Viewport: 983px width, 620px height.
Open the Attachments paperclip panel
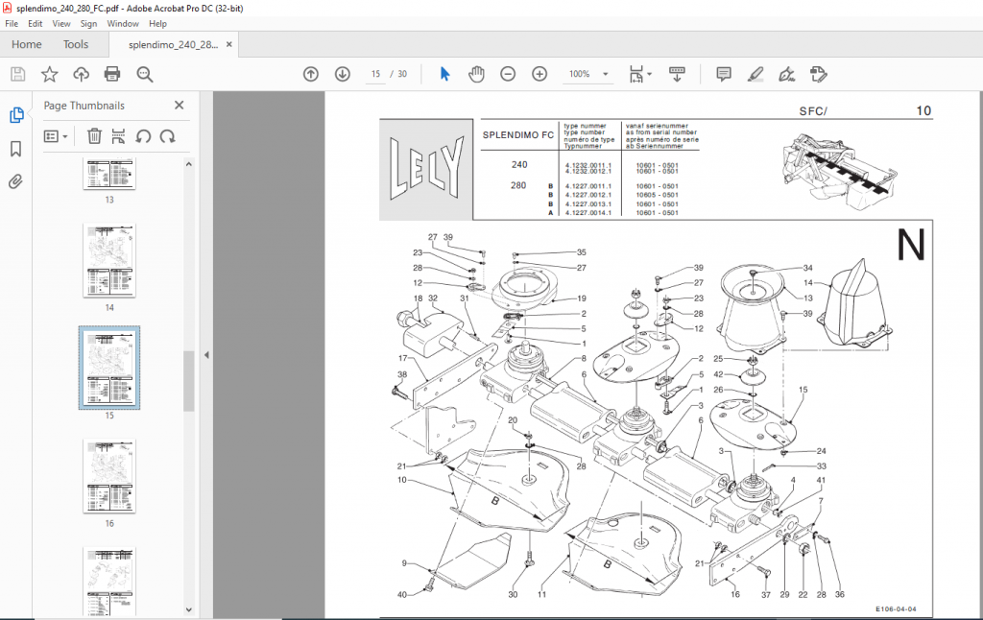pos(15,181)
